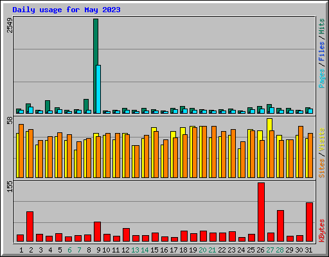Click the red KBytes bar for day 28

280,226
